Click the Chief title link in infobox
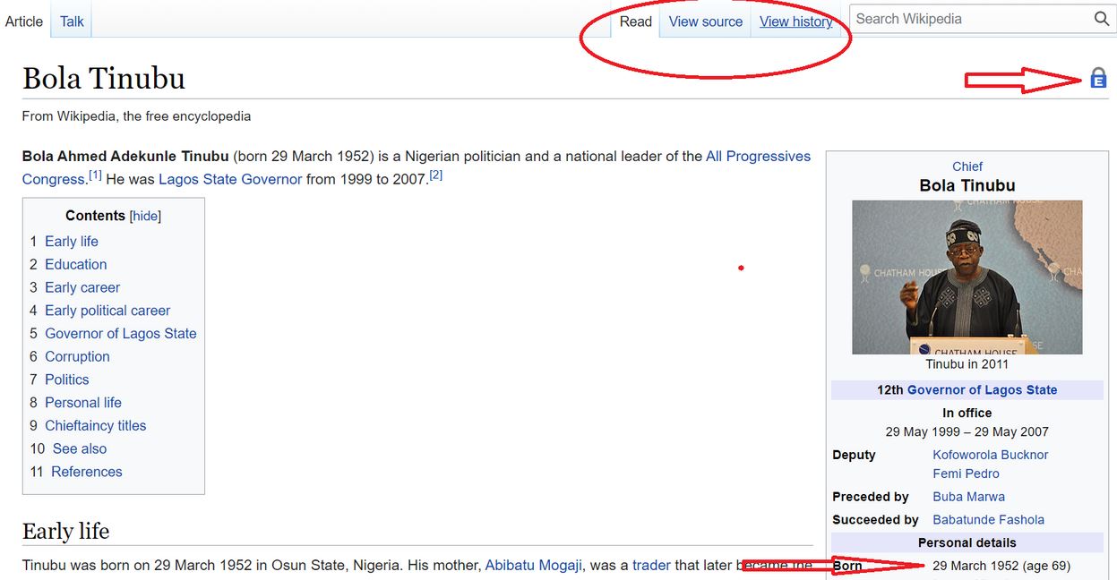The image size is (1117, 580). pyautogui.click(x=967, y=166)
